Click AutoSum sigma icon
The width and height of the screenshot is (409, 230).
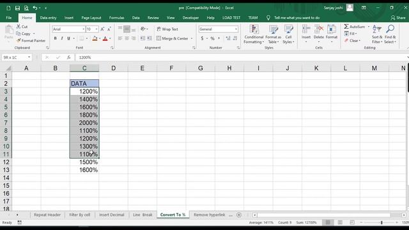[x=346, y=27]
